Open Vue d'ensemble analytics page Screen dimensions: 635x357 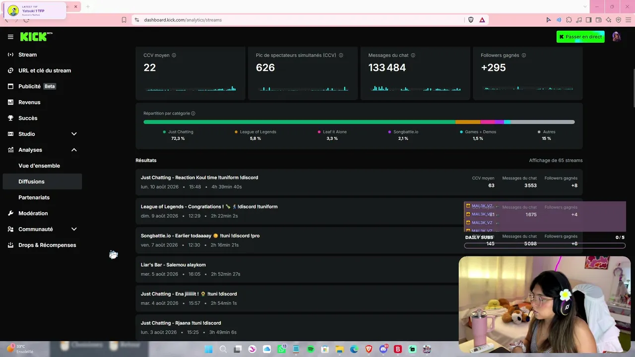pyautogui.click(x=39, y=166)
